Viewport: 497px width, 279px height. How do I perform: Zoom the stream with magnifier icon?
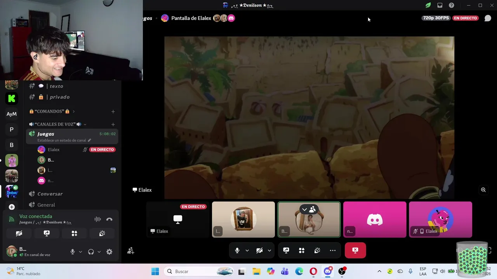[x=483, y=190]
